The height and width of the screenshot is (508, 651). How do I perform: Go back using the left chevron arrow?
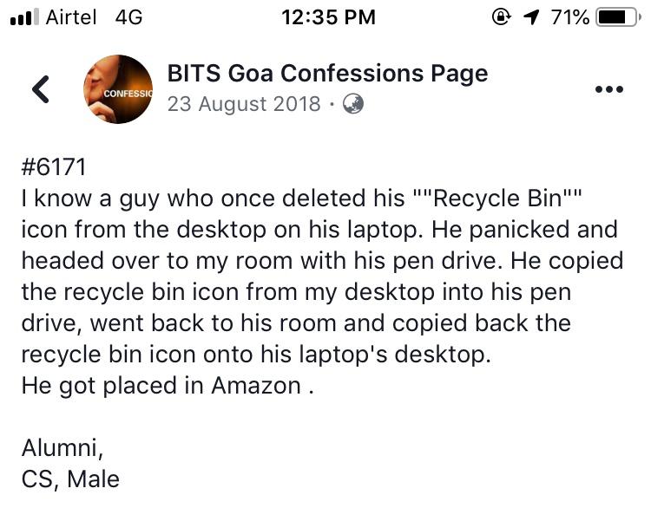point(41,89)
